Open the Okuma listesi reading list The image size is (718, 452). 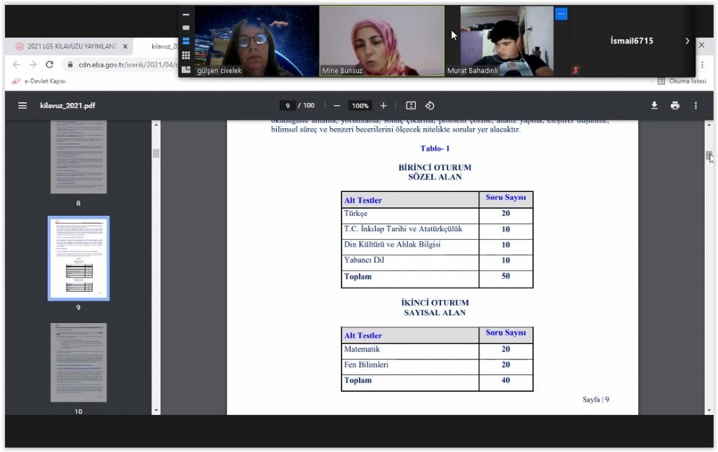[682, 81]
